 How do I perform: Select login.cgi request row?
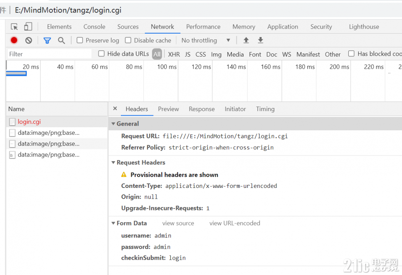point(57,122)
